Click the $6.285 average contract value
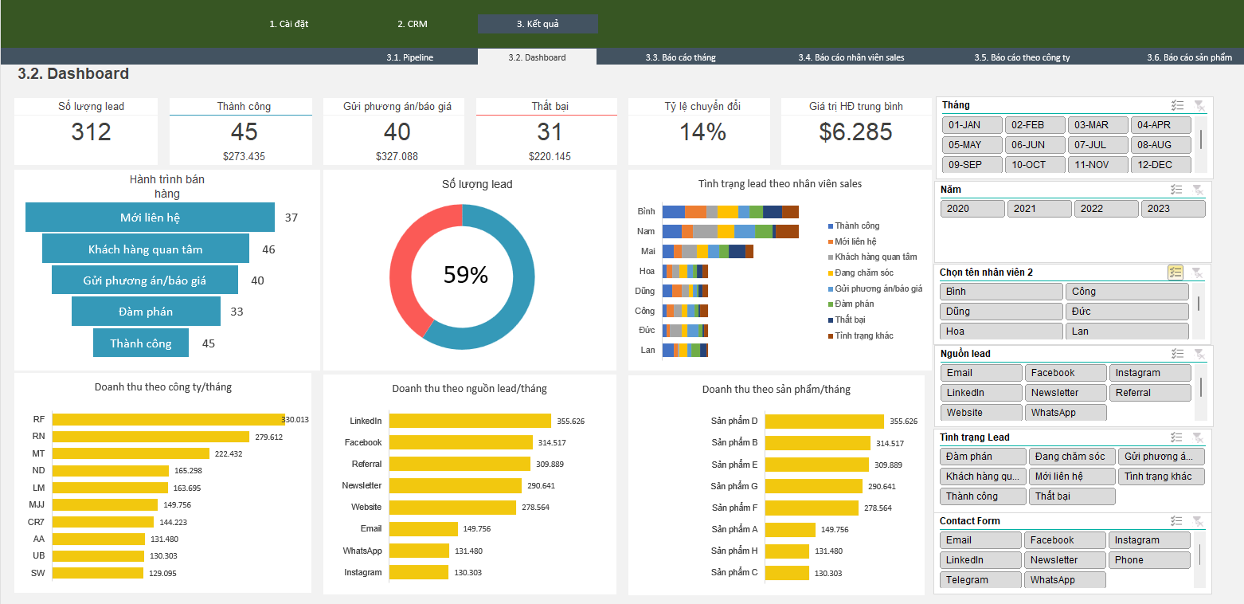The image size is (1244, 604). (855, 132)
